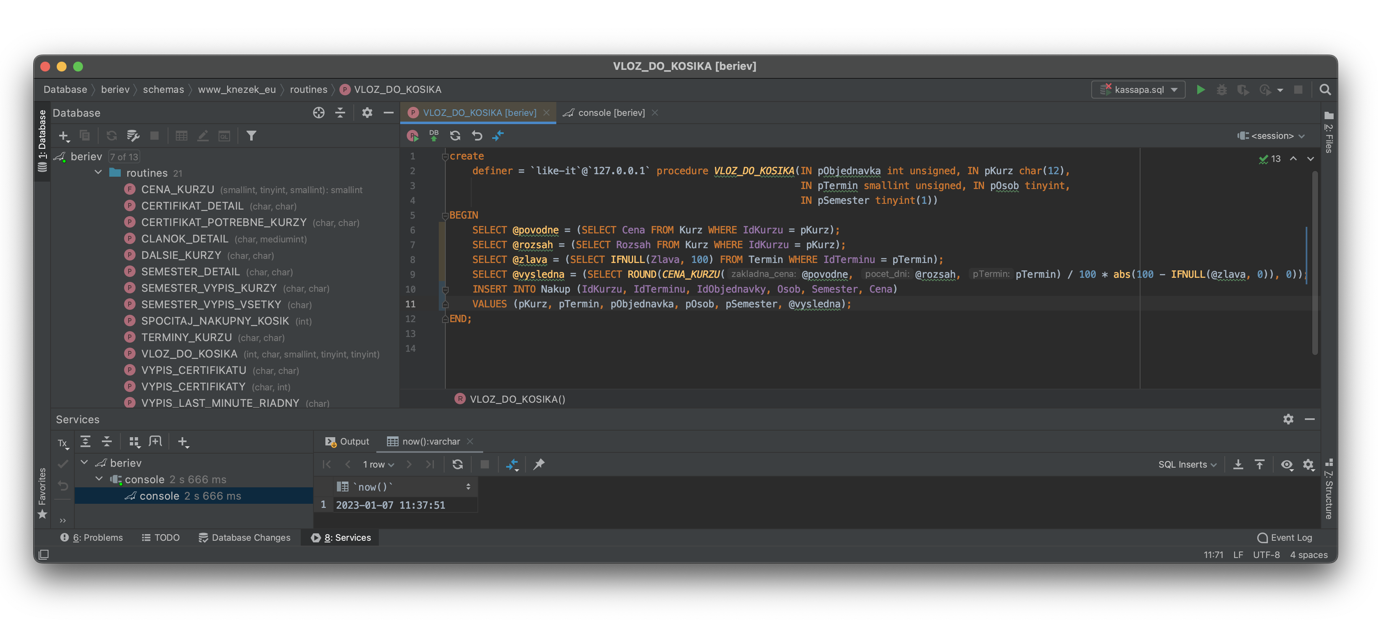Click the execute procedure run icon in editor toolbar

(412, 136)
